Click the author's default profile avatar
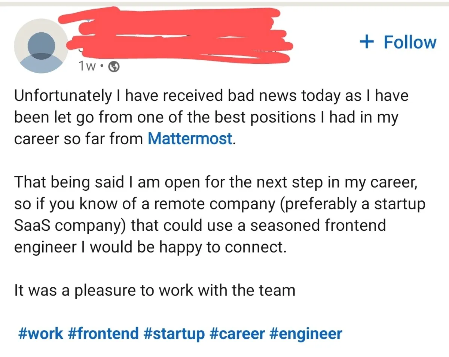Screen dimensions: 449x357 pos(41,45)
